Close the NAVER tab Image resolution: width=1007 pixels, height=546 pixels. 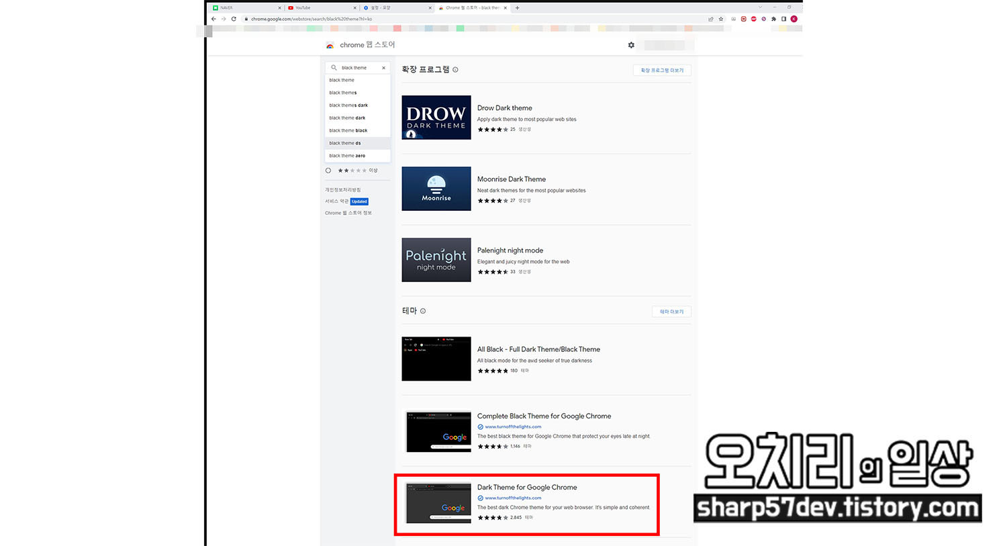[279, 8]
